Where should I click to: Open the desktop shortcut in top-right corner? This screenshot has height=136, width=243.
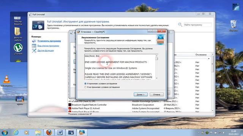(236, 7)
